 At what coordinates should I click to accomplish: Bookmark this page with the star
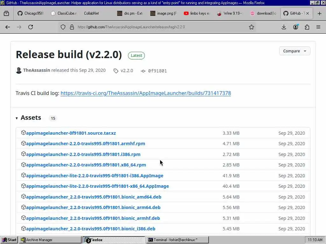252,27
